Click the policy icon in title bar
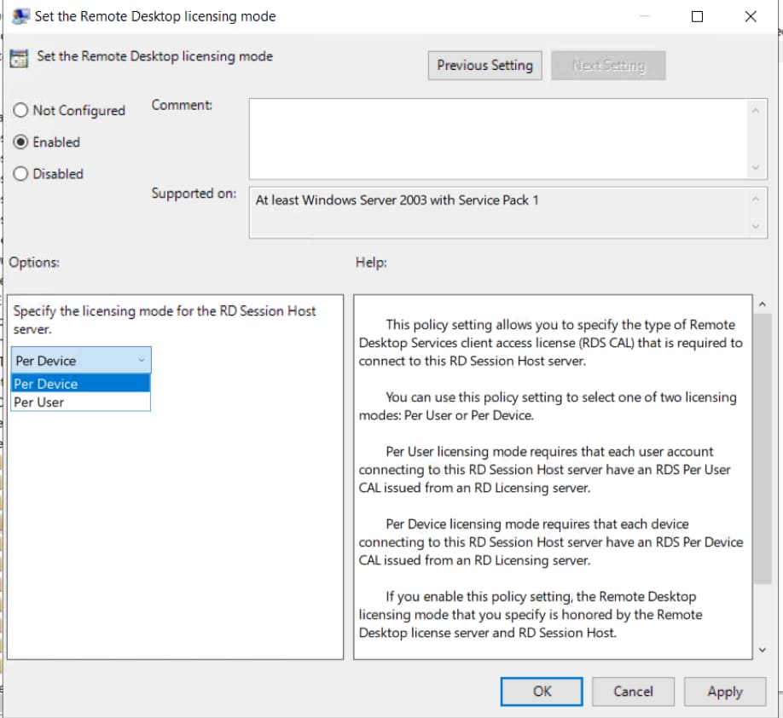Screen dimensions: 783x718 click(20, 16)
